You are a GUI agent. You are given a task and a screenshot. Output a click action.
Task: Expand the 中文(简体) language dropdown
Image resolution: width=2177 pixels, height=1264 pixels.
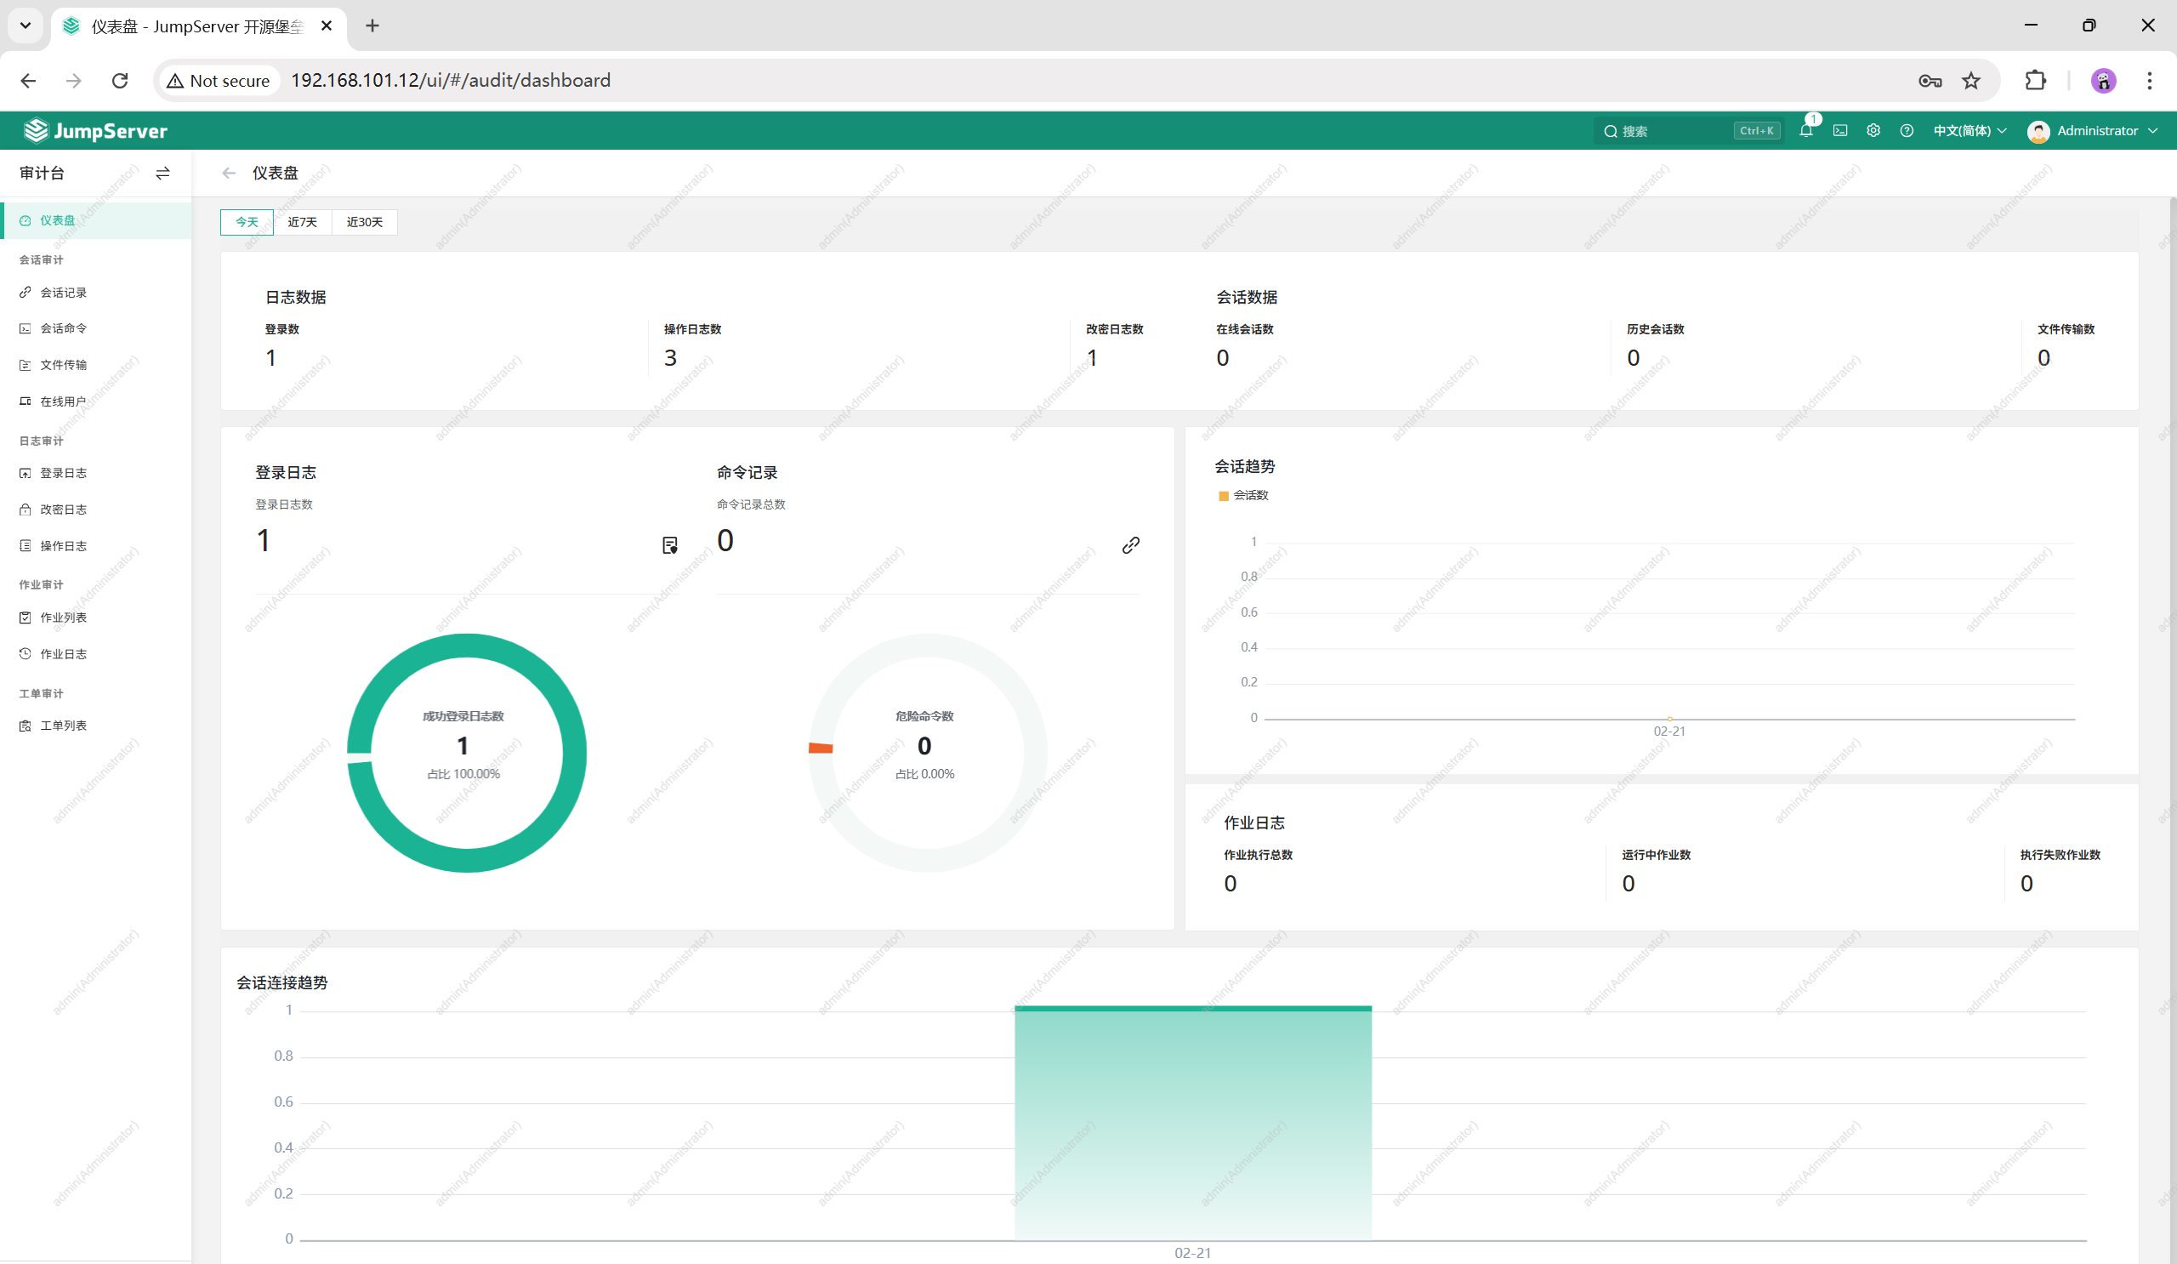pos(1970,131)
